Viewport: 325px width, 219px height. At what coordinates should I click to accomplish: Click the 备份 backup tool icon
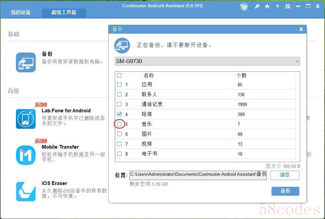26,62
